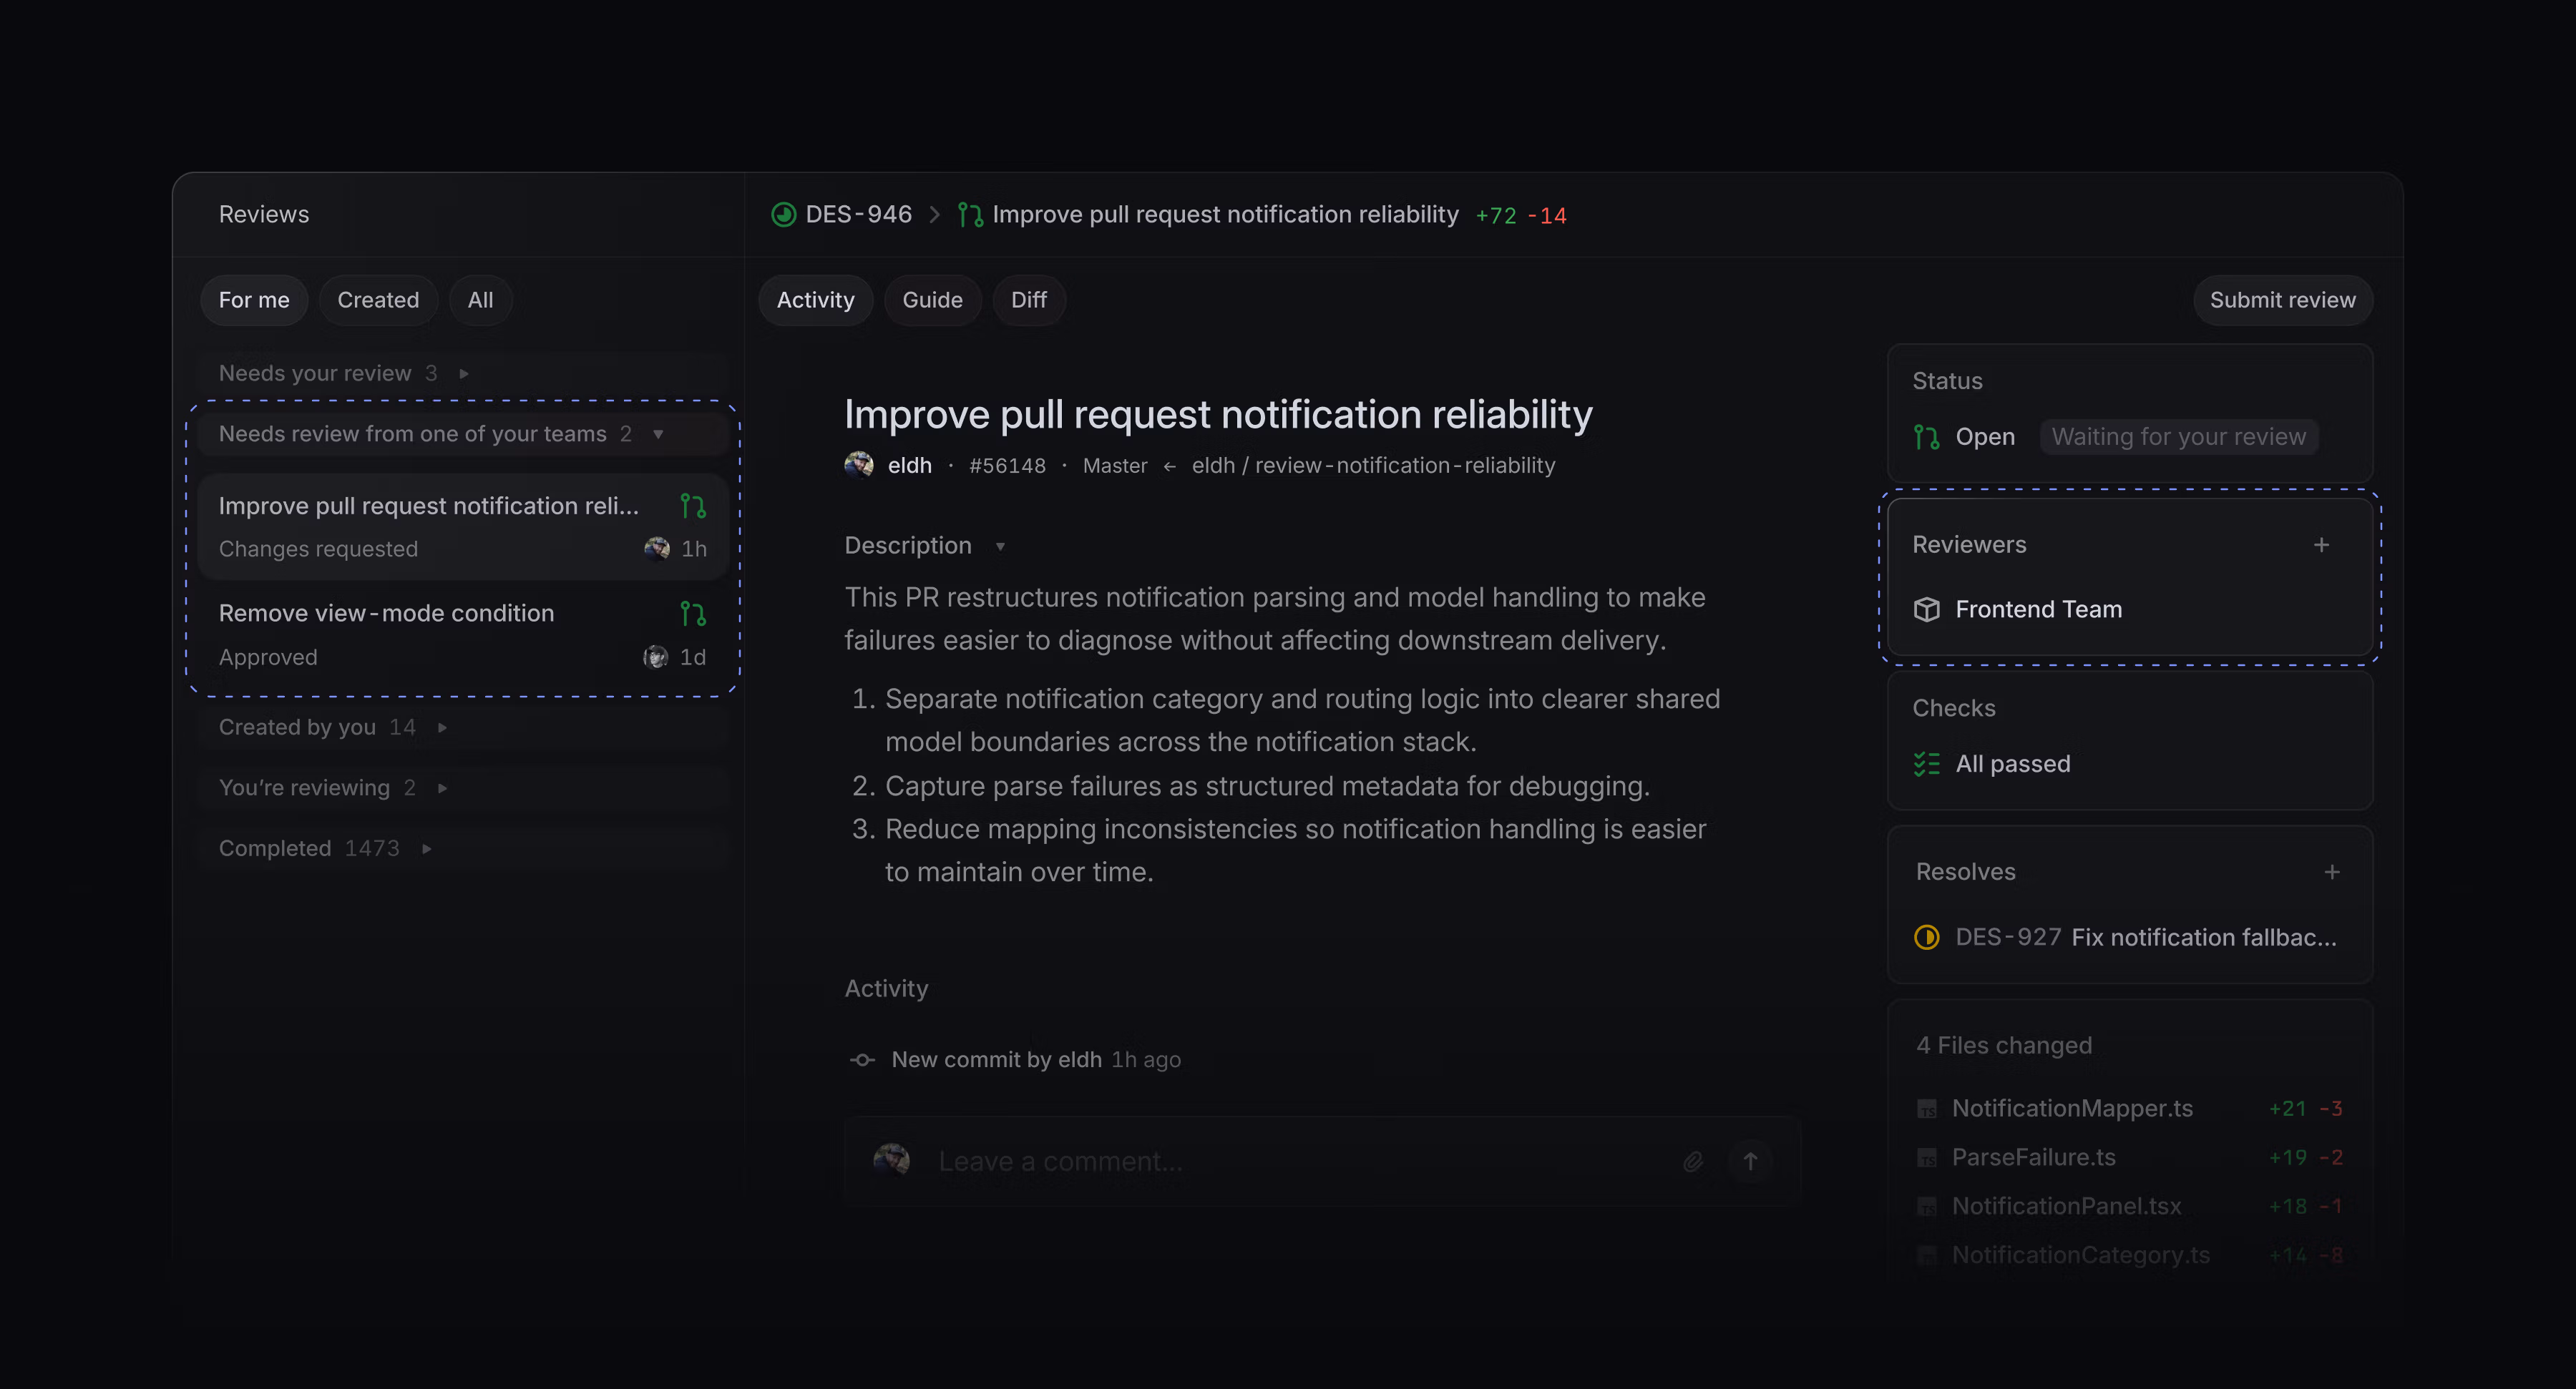Collapse Needs review from one of your teams

coord(658,433)
